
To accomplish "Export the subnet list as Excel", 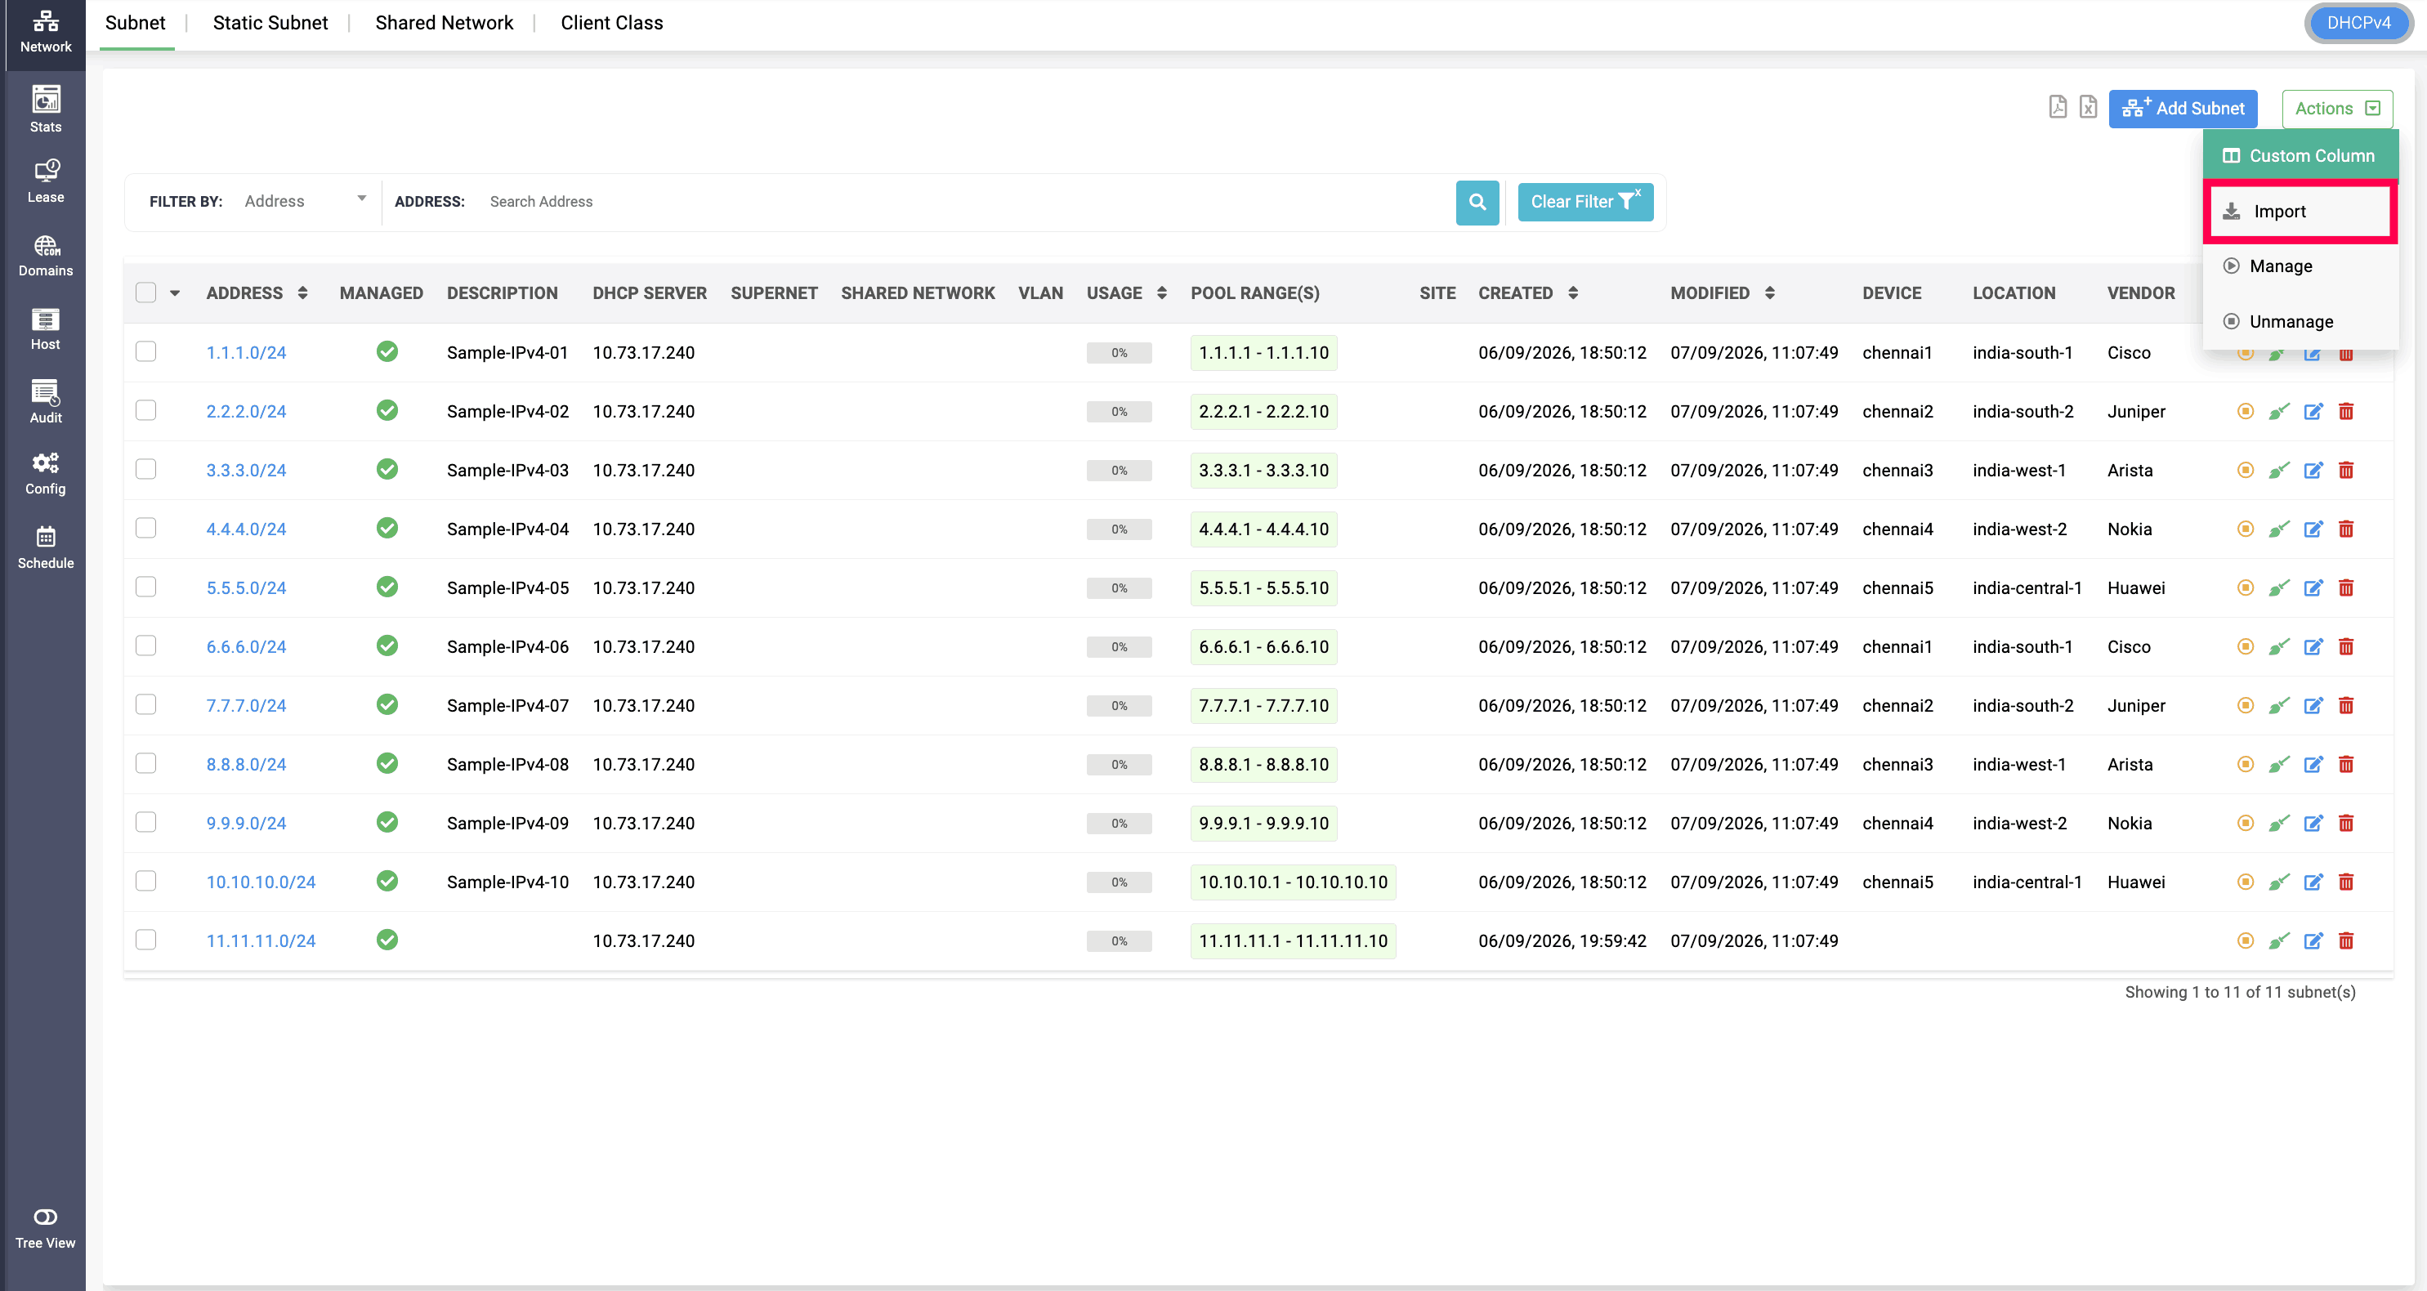I will [2088, 107].
